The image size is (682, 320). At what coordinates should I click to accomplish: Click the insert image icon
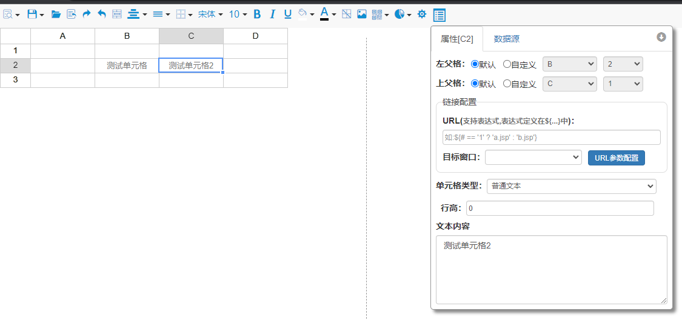362,15
